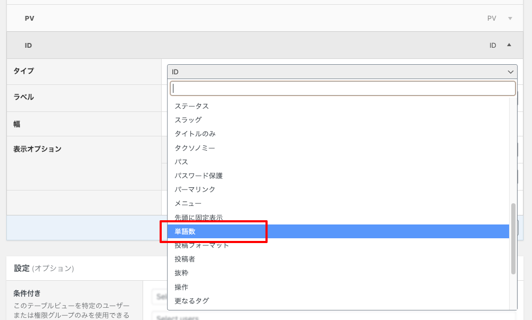Pick パスワード保護 from the list
Viewport: 532px width, 320px height.
(198, 176)
